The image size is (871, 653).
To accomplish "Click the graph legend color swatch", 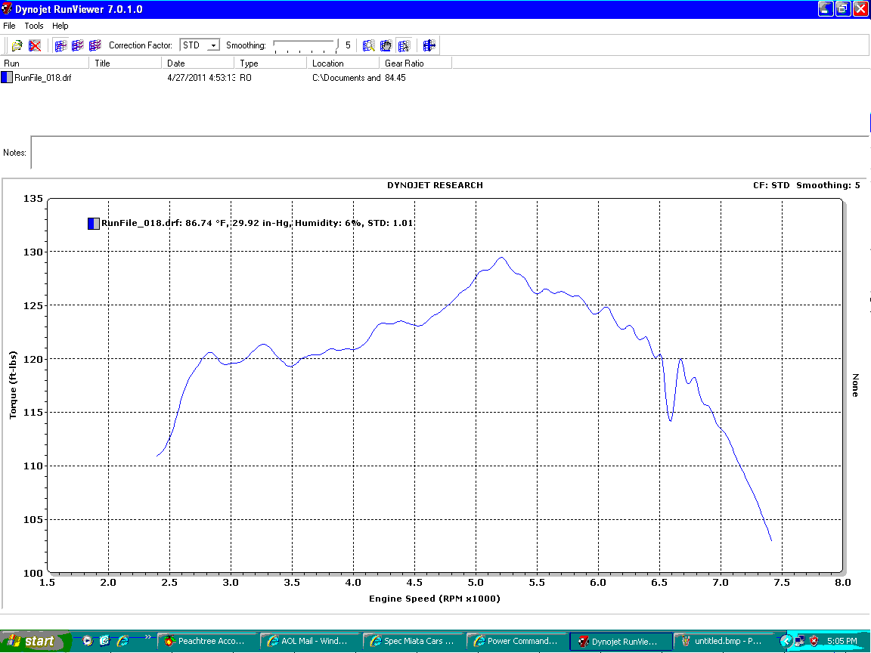I will click(x=93, y=223).
